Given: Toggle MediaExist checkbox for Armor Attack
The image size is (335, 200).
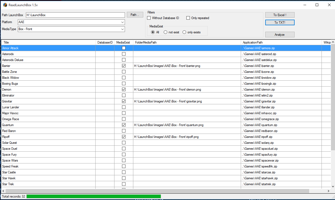Looking at the screenshot, I should tap(124, 48).
